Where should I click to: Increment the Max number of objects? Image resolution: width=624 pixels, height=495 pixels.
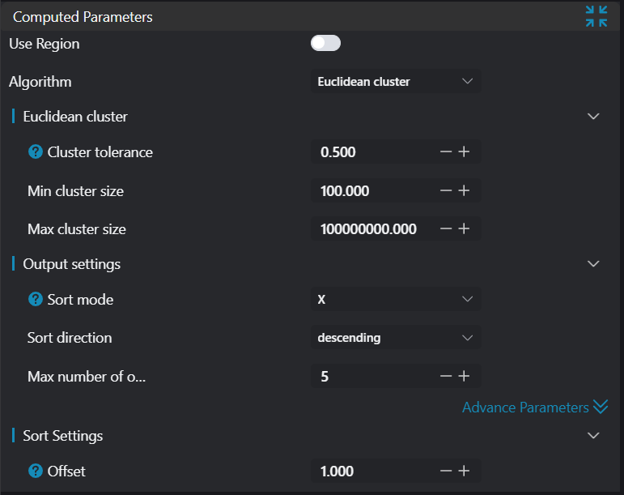point(464,376)
